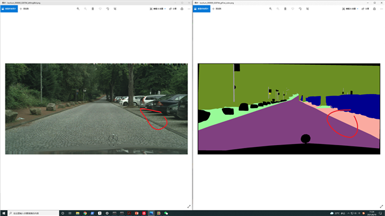Delete the photo in the left window
The height and width of the screenshot is (216, 385).
coord(93,9)
